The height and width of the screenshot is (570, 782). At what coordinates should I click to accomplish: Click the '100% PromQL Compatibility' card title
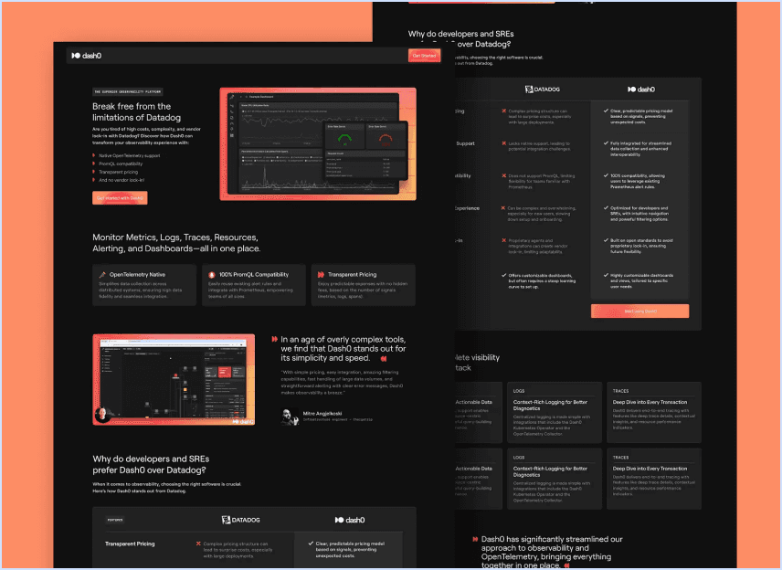tap(254, 275)
